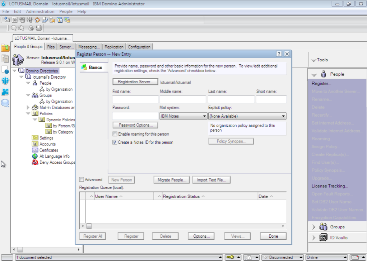The width and height of the screenshot is (367, 261).
Task: Open the bookmarks folder icon in the sidebar
Action: tap(5, 47)
